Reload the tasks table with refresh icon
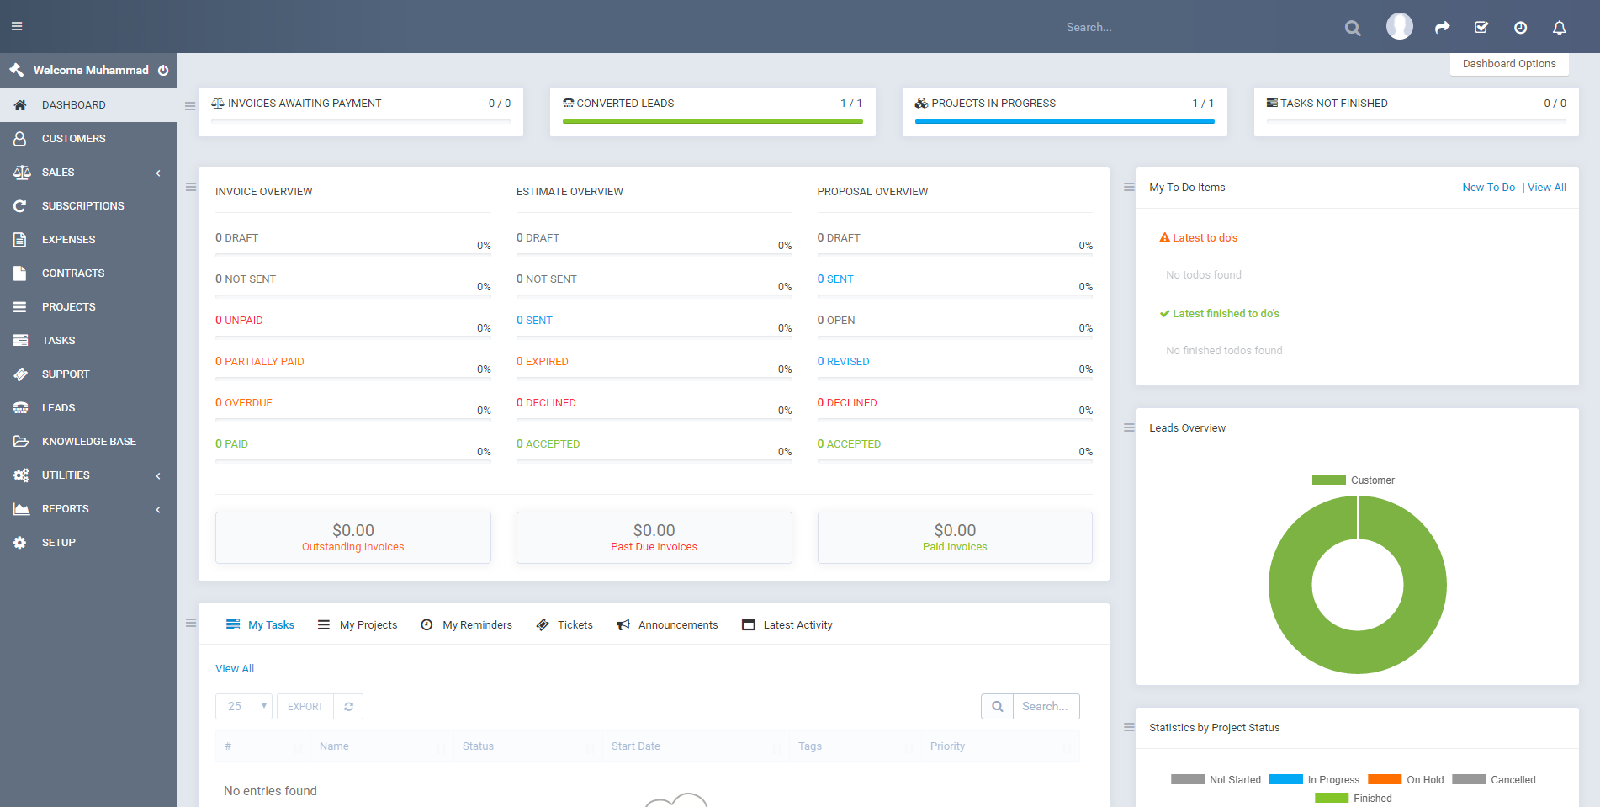This screenshot has height=807, width=1600. 348,707
